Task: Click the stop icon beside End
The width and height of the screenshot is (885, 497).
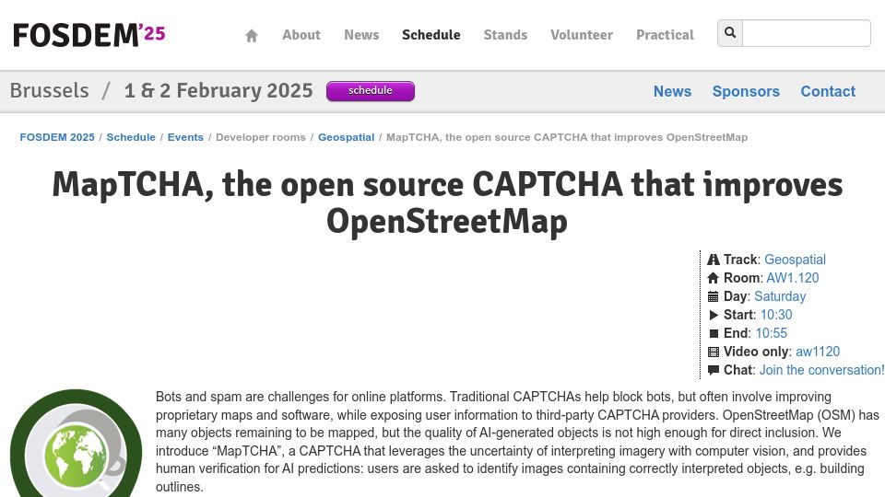Action: (714, 333)
